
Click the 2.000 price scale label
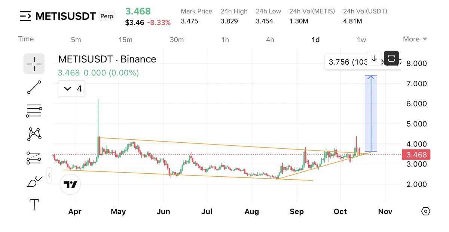(x=416, y=184)
